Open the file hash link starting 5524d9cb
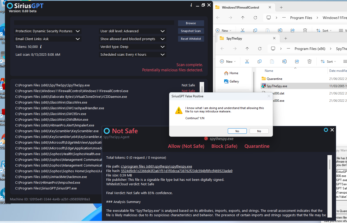 pyautogui.click(x=177, y=171)
